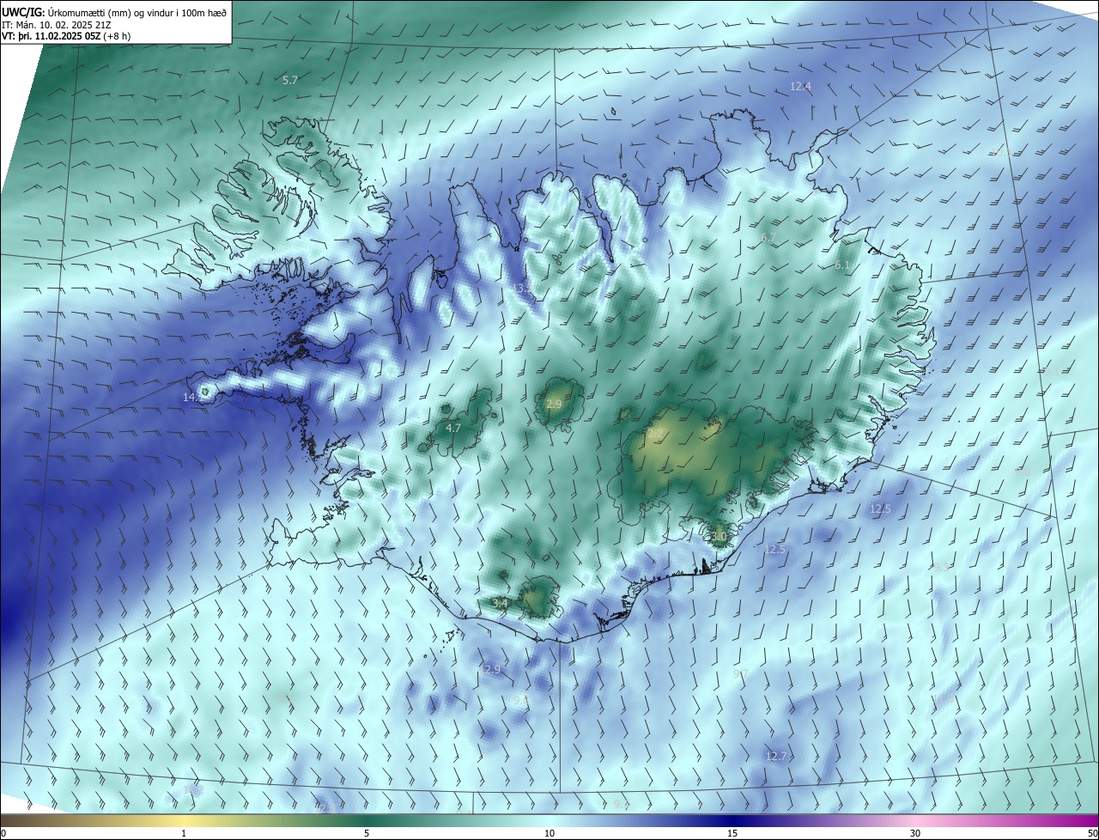Select the 14.2 value label at Snæfellsnes tip
Image resolution: width=1099 pixels, height=840 pixels.
pos(193,398)
